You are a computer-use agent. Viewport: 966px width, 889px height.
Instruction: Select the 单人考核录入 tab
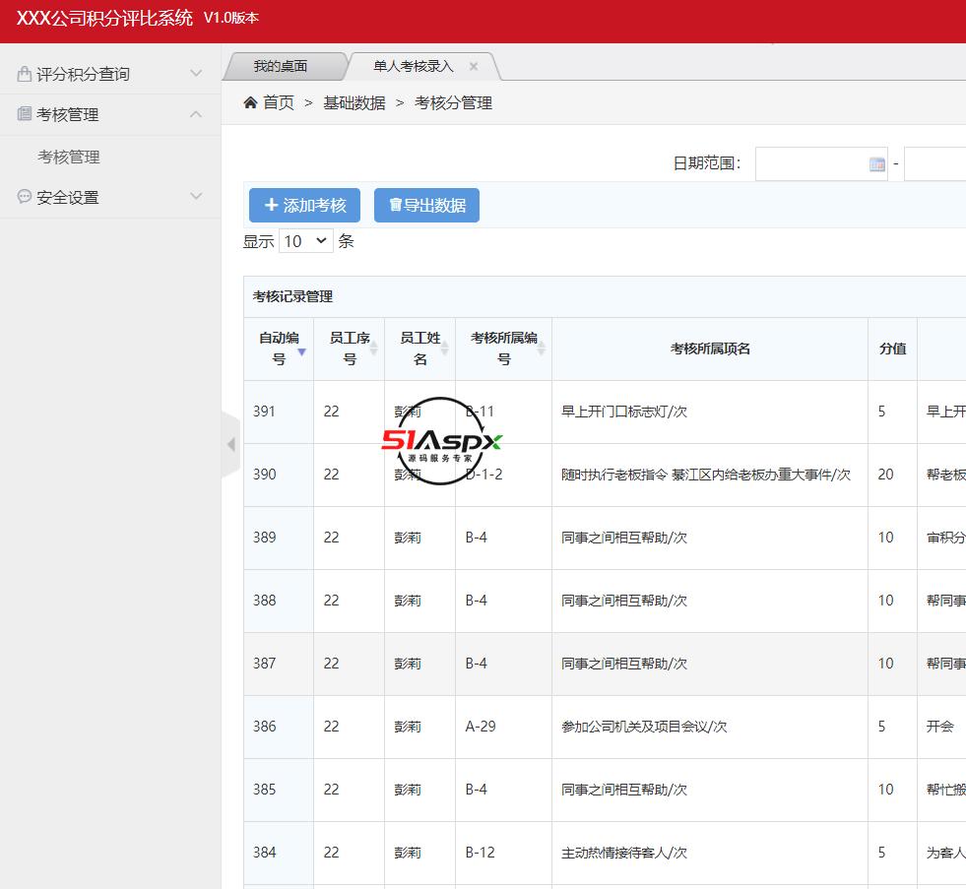click(414, 66)
